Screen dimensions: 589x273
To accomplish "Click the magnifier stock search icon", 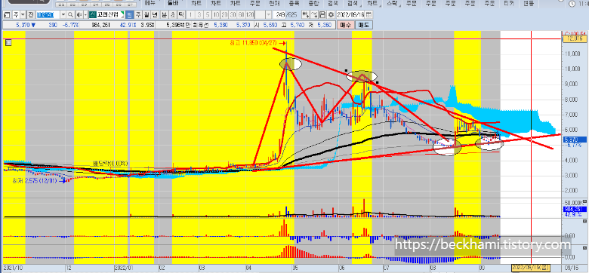I will pyautogui.click(x=70, y=15).
